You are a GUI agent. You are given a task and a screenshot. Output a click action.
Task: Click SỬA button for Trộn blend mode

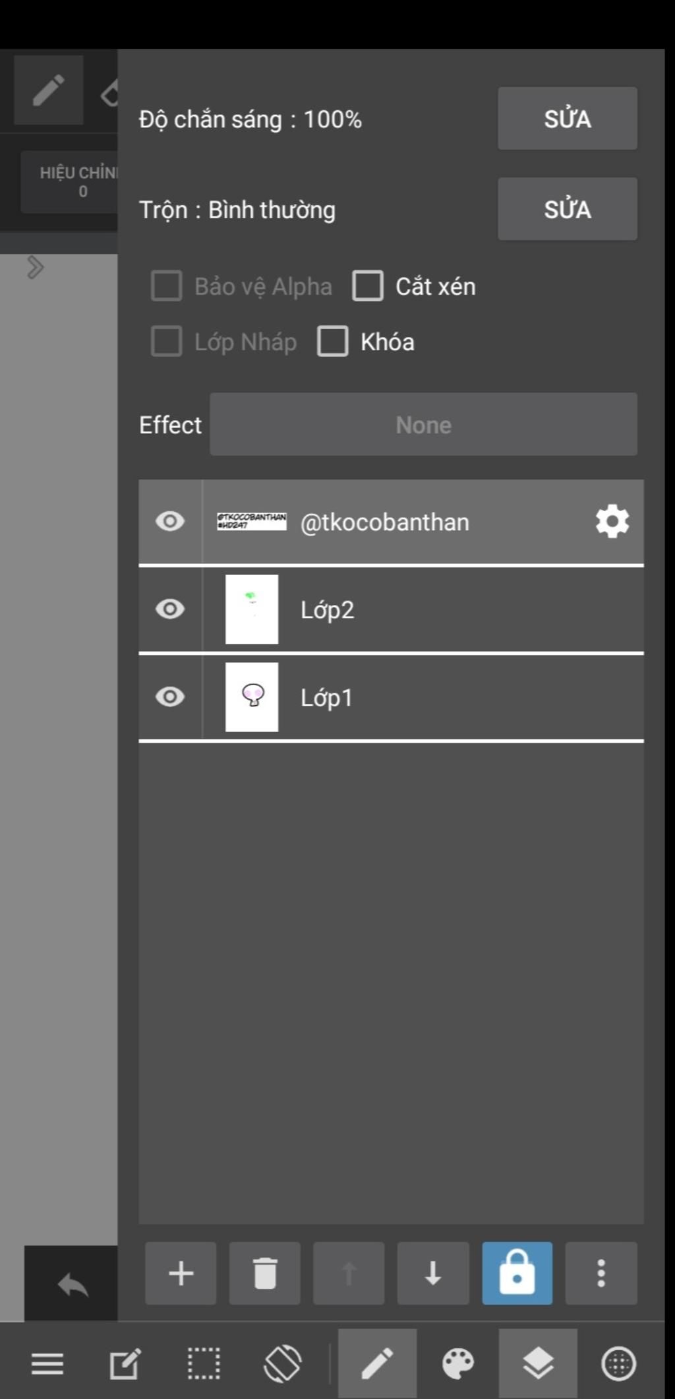[568, 209]
